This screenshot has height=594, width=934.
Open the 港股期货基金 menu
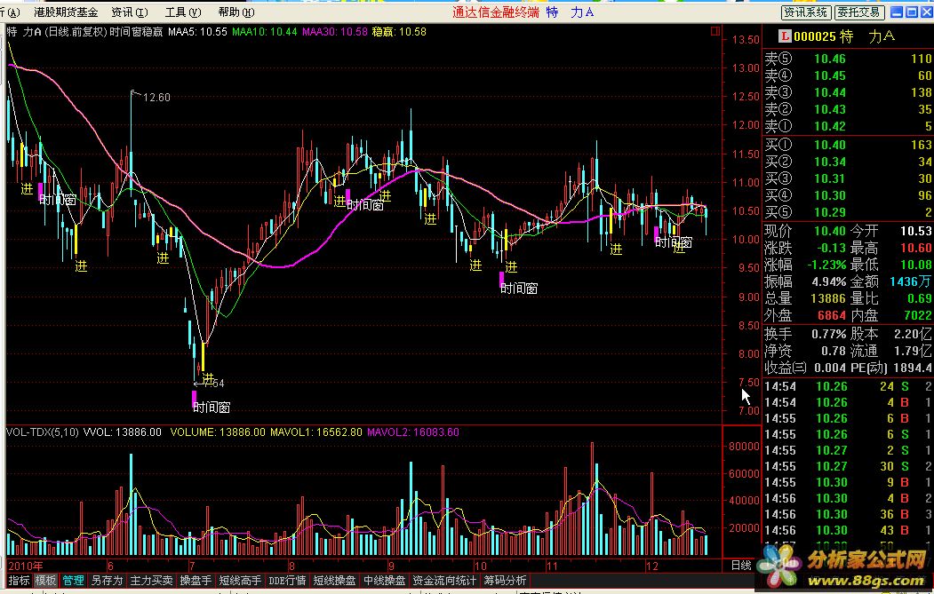(x=66, y=12)
